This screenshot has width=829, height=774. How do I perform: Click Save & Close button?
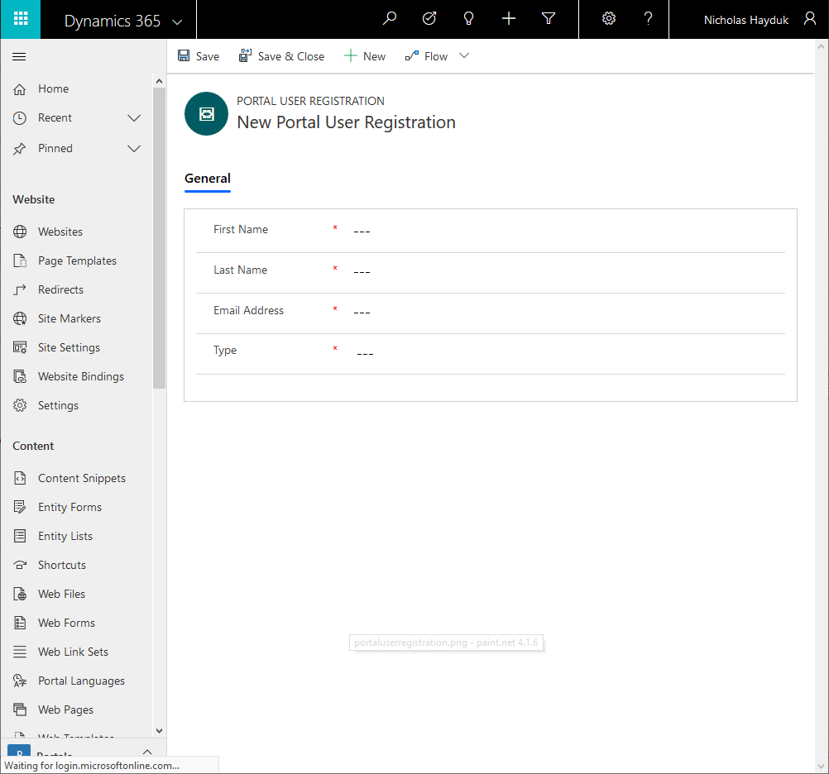[x=282, y=56]
